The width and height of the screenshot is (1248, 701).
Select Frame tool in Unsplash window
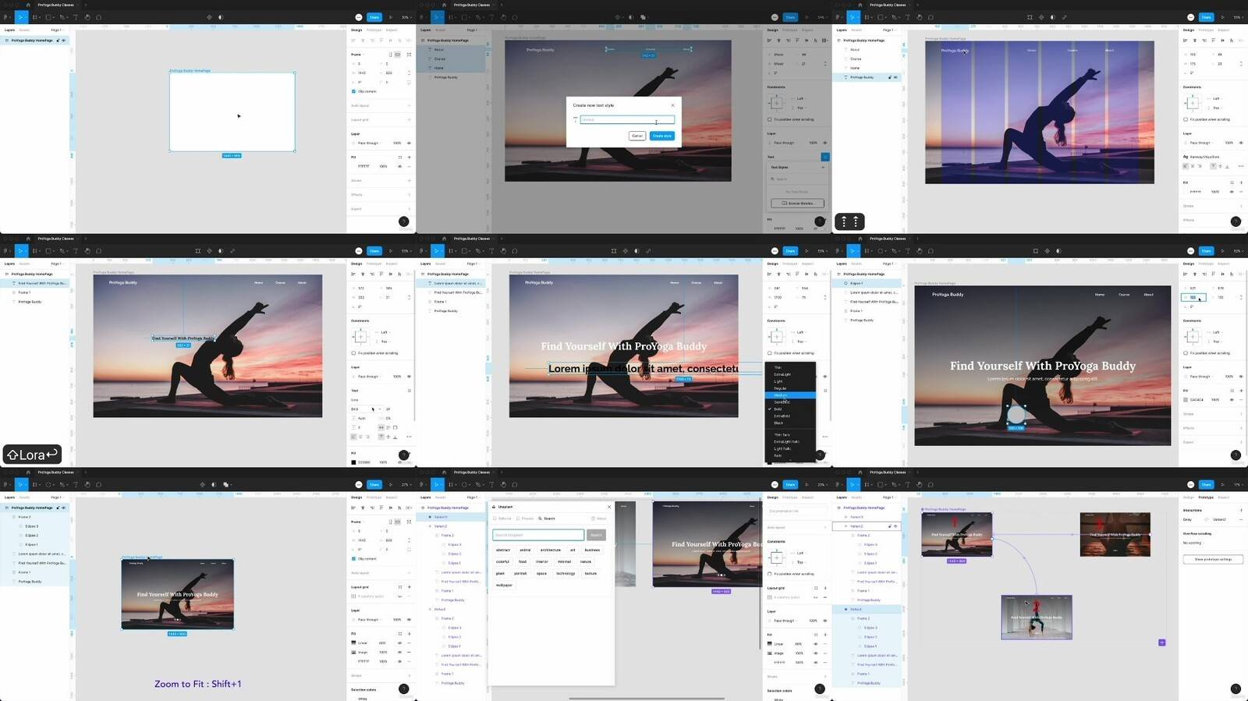pyautogui.click(x=450, y=484)
